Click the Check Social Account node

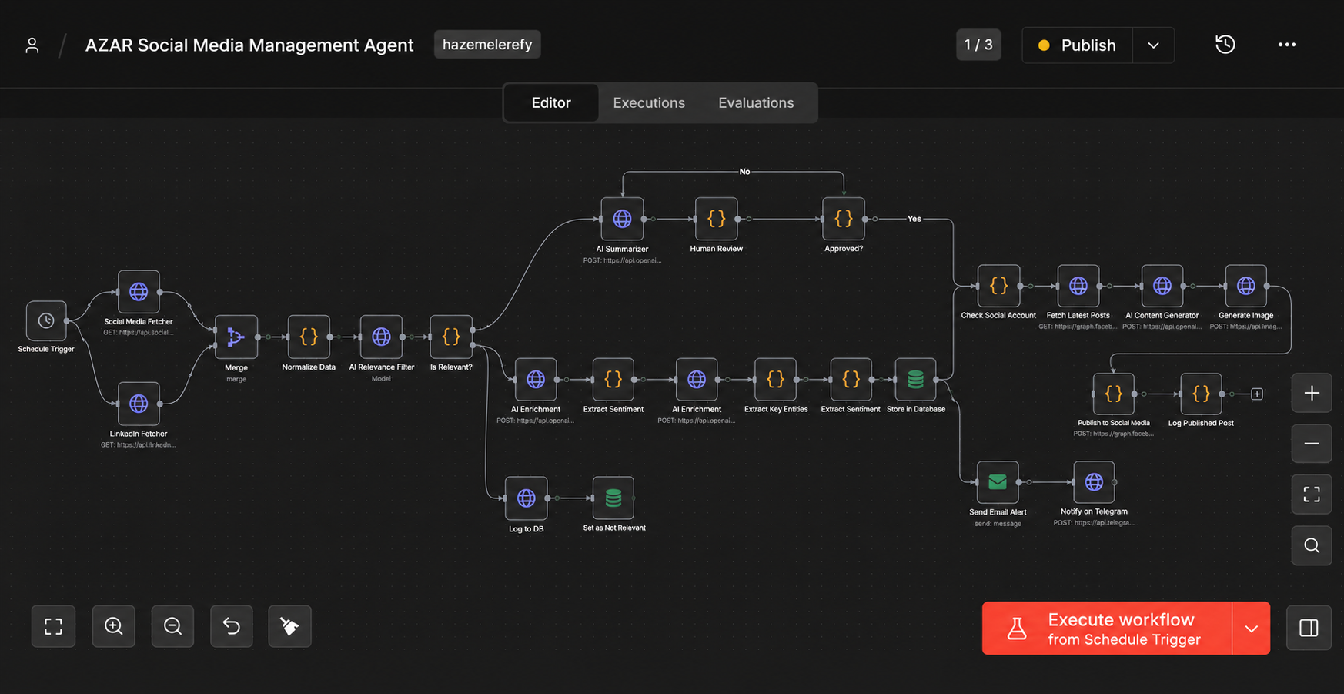(x=998, y=286)
